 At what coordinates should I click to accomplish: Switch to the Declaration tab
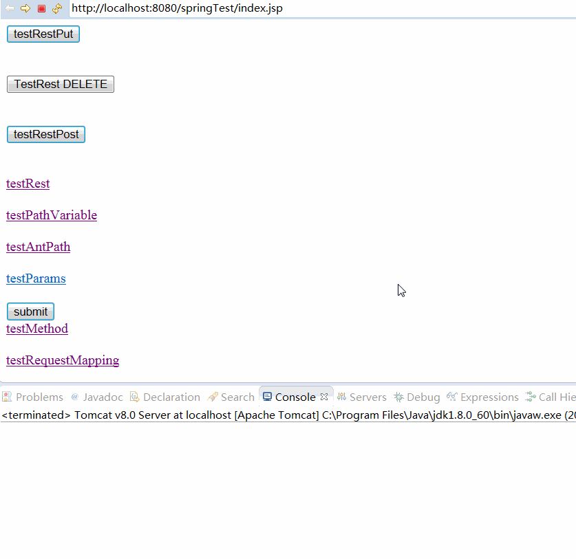coord(165,397)
